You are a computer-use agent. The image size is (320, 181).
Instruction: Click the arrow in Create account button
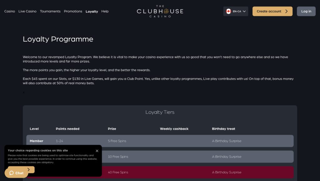click(x=286, y=11)
